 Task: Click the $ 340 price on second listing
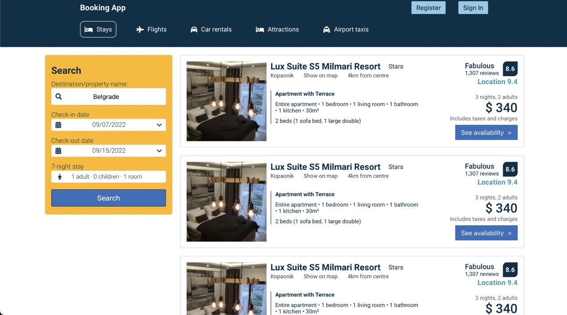coord(501,208)
